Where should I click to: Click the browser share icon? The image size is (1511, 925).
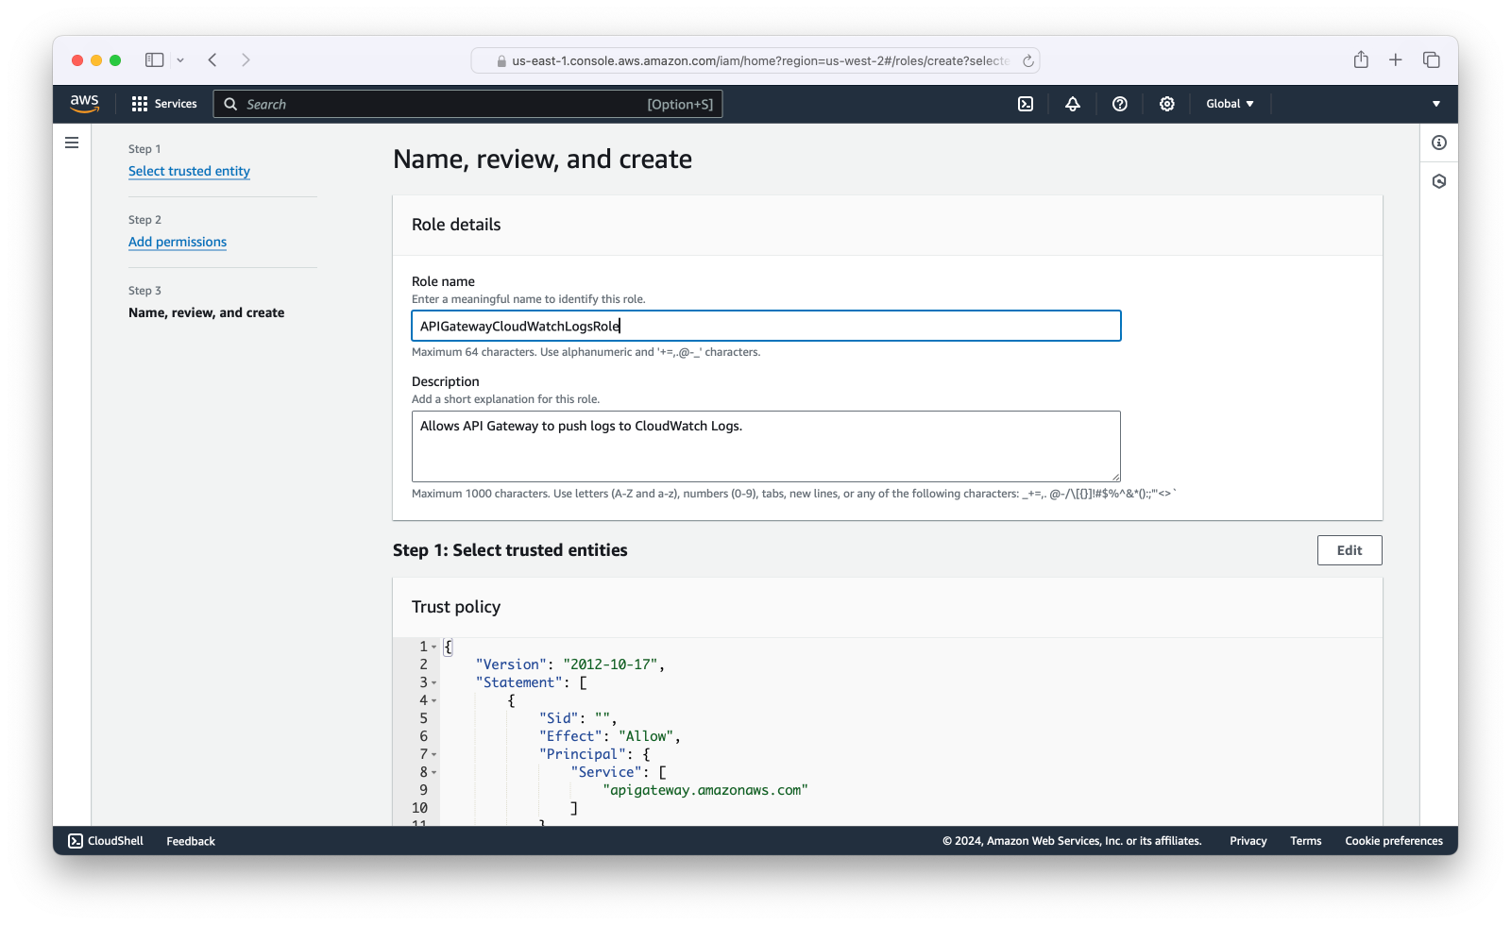(1361, 59)
